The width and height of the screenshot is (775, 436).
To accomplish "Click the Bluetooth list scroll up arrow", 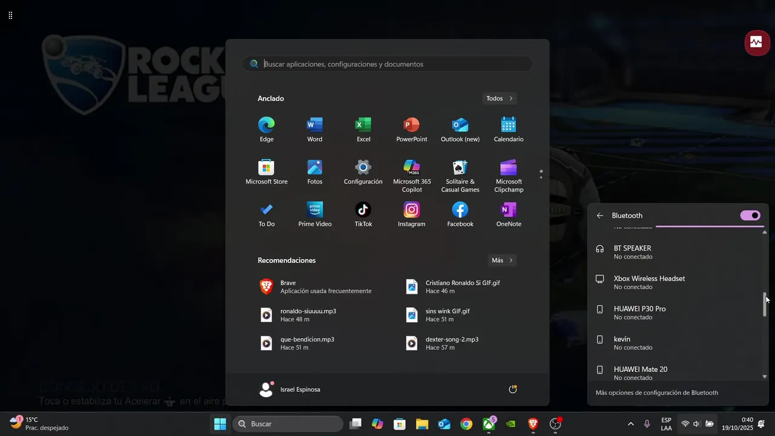I will tap(765, 232).
